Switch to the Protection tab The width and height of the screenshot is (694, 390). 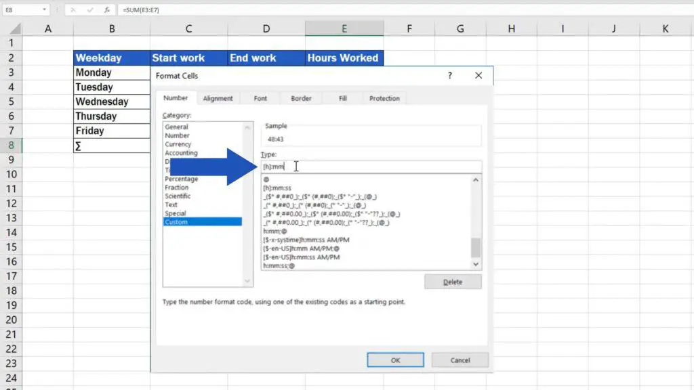click(384, 98)
